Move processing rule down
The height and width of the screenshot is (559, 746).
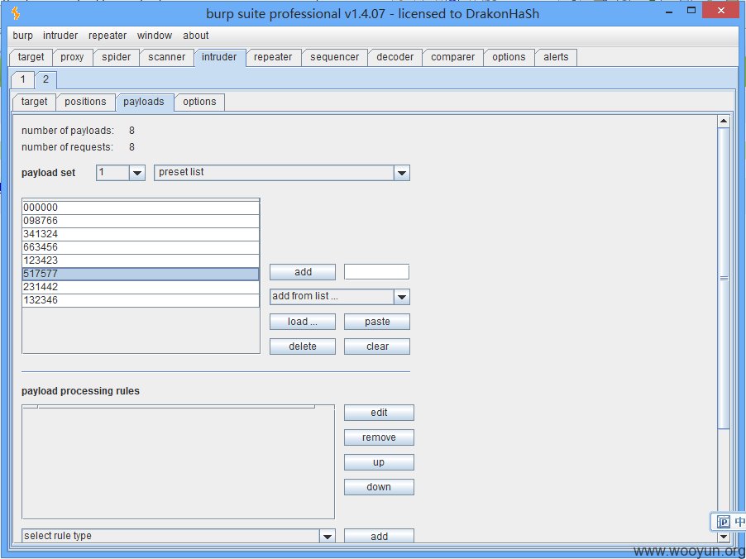coord(379,487)
